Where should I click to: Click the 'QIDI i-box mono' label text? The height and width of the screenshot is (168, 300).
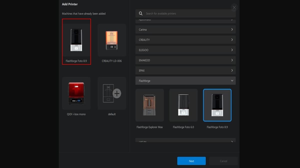pos(76,114)
